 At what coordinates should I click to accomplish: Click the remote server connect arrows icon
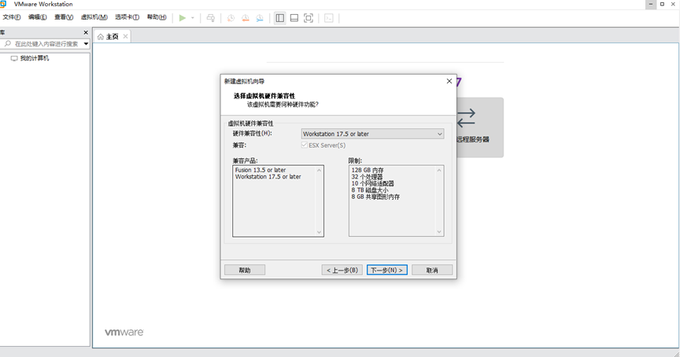(466, 118)
